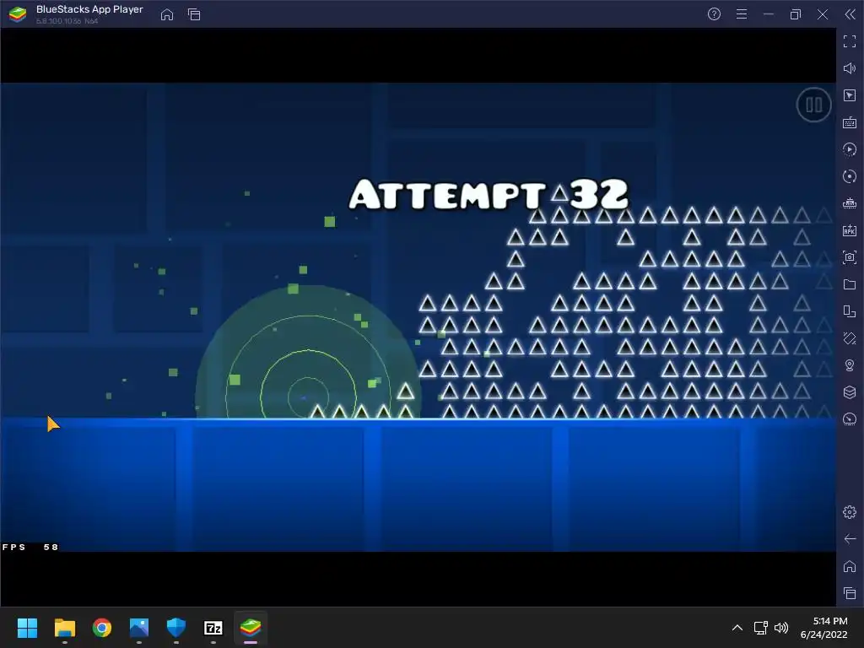Open the set location pin icon
This screenshot has width=864, height=648.
850,365
